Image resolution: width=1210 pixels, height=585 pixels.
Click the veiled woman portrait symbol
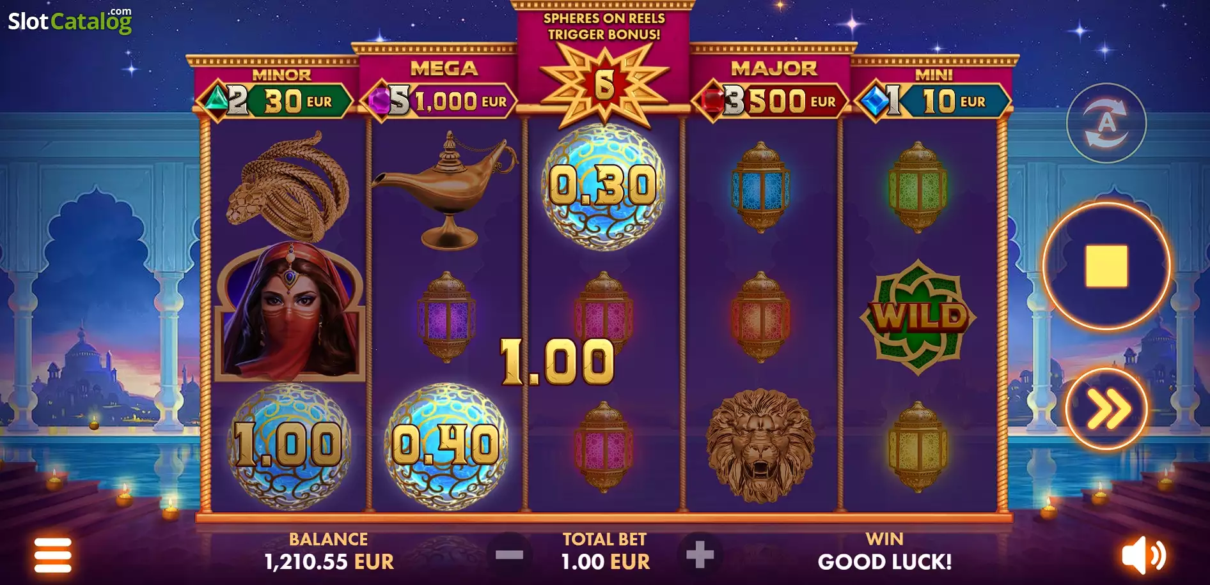pos(290,312)
